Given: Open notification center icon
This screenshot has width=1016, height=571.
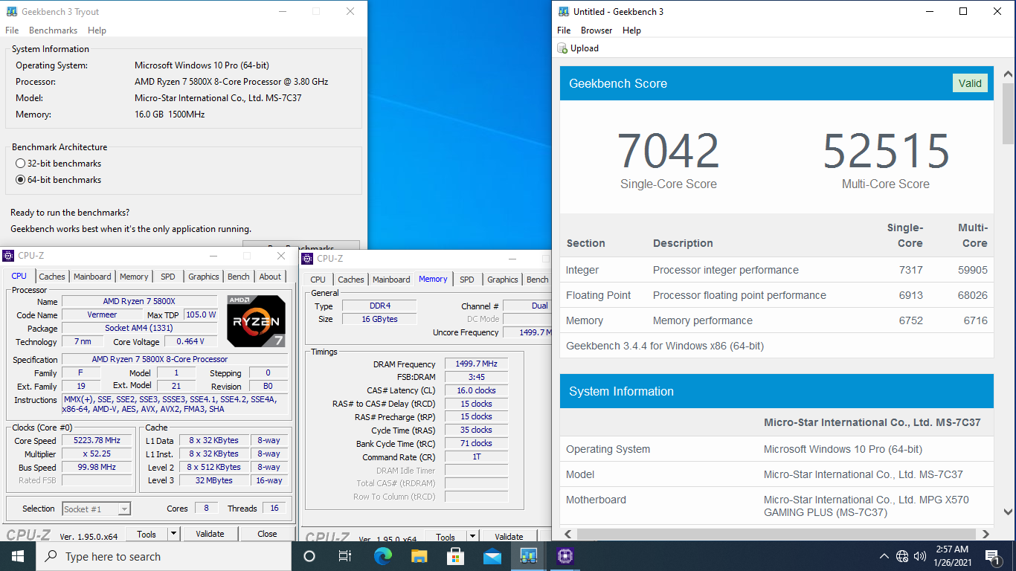Looking at the screenshot, I should click(991, 556).
